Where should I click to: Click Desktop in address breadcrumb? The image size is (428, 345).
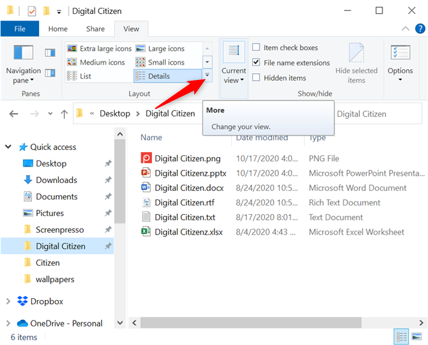tap(115, 114)
